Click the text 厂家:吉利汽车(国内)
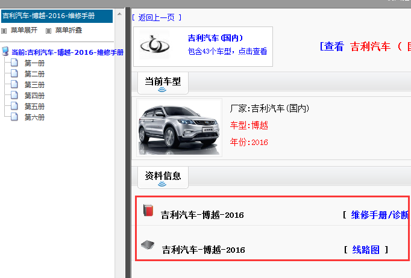411x278 pixels. [269, 108]
